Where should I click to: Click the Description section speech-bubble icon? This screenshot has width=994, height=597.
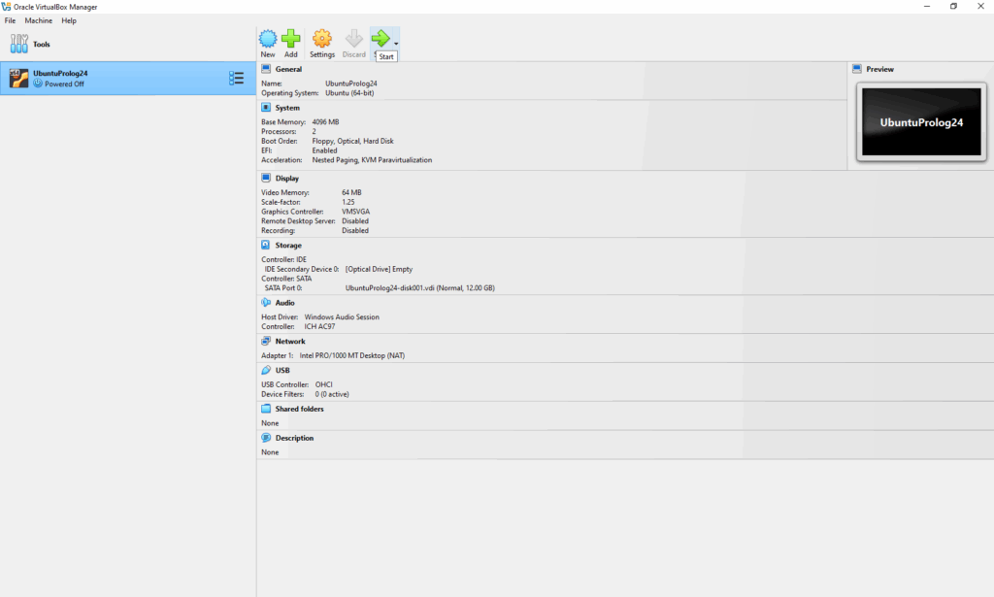pyautogui.click(x=266, y=438)
